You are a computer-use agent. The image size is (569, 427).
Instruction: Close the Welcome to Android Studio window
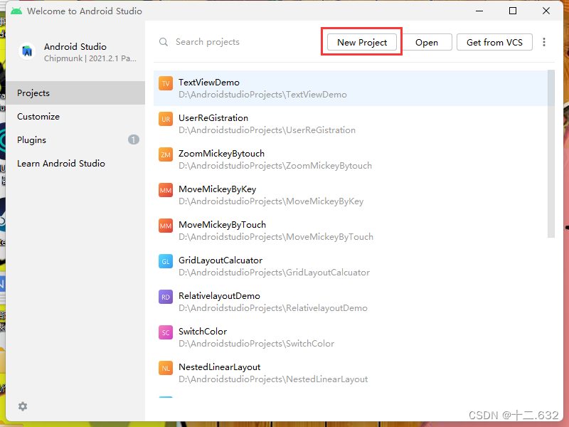pos(546,11)
